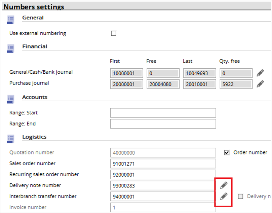Click the General section list icon
This screenshot has height=213, width=272.
point(10,20)
